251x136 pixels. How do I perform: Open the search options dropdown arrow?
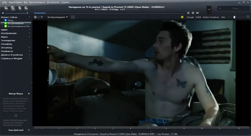(220, 8)
